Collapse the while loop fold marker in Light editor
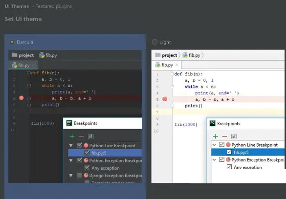The height and width of the screenshot is (199, 286). point(173,87)
